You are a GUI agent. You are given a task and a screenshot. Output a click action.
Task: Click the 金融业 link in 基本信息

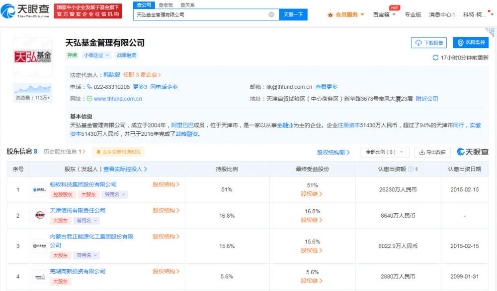coord(285,125)
